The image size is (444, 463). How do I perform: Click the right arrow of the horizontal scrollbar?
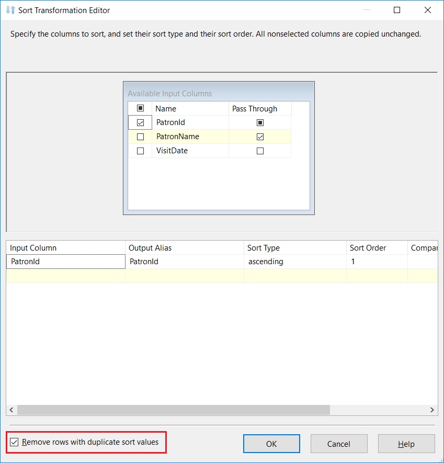(x=432, y=410)
